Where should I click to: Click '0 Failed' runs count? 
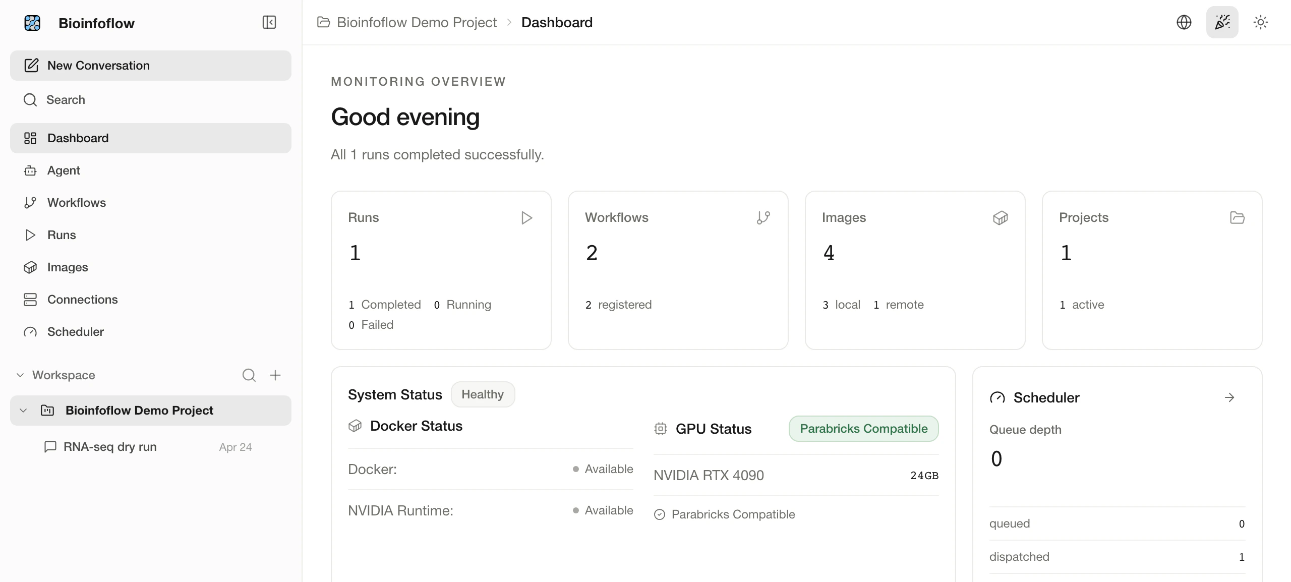click(x=371, y=325)
